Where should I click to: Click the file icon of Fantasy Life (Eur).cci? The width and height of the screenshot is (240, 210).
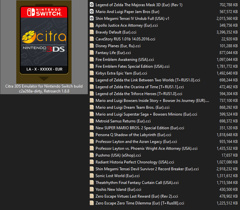click(x=92, y=52)
